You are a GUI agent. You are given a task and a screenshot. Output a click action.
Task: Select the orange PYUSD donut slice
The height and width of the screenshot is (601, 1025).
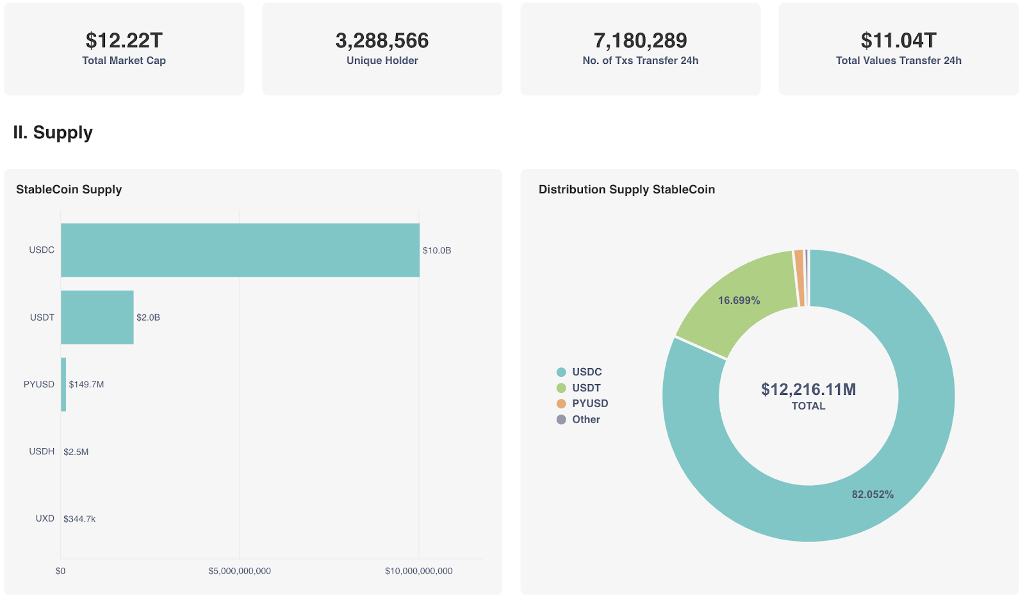799,278
